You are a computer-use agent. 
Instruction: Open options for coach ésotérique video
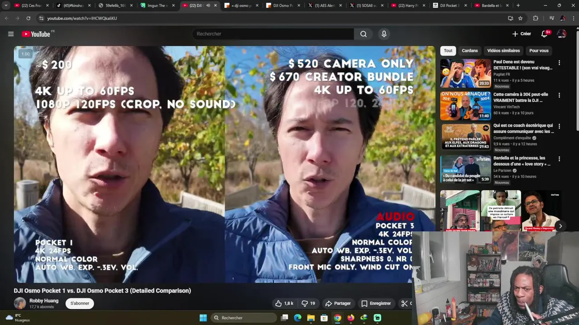(x=559, y=126)
